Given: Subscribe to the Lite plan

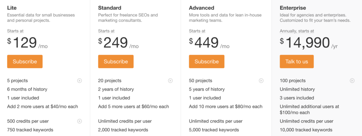Looking at the screenshot, I should point(25,61).
